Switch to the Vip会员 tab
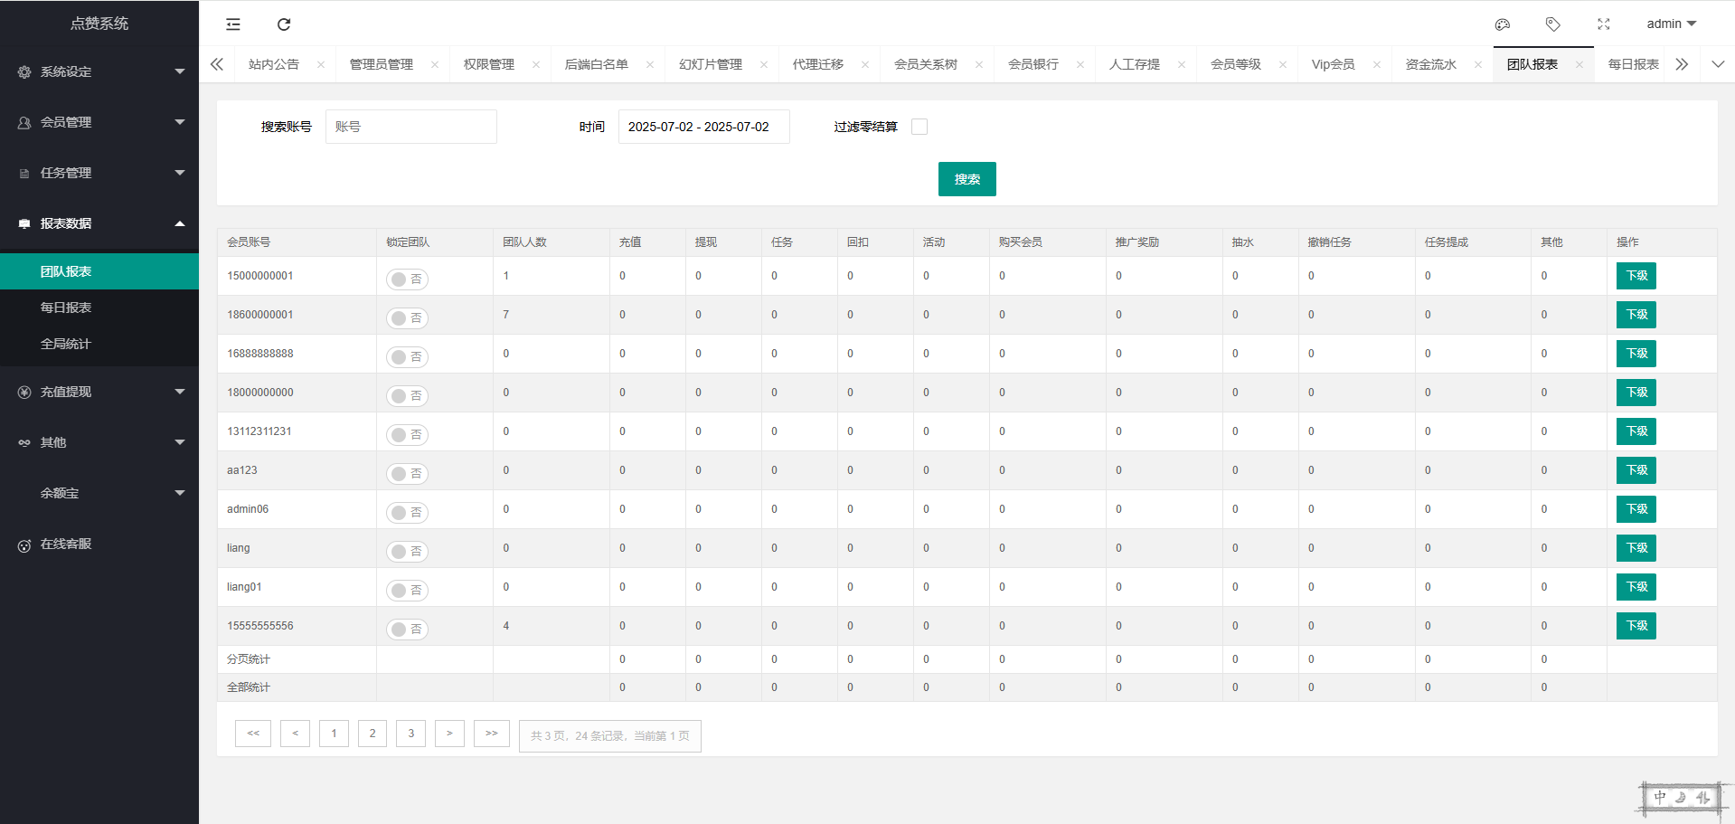 pyautogui.click(x=1334, y=65)
